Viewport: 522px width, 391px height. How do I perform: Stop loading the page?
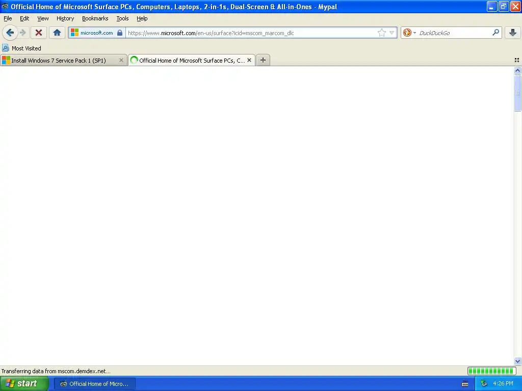pos(39,33)
